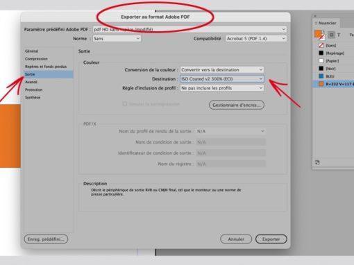
Task: Open the Conversion de la couleur dropdown
Action: 222,69
